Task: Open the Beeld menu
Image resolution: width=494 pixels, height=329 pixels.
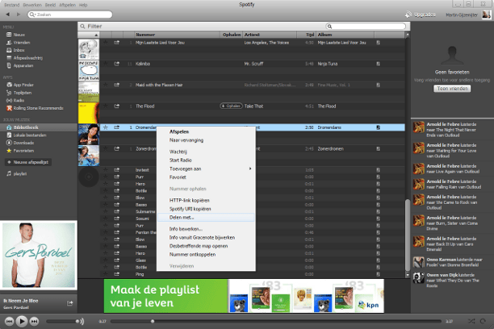Action: (50, 5)
